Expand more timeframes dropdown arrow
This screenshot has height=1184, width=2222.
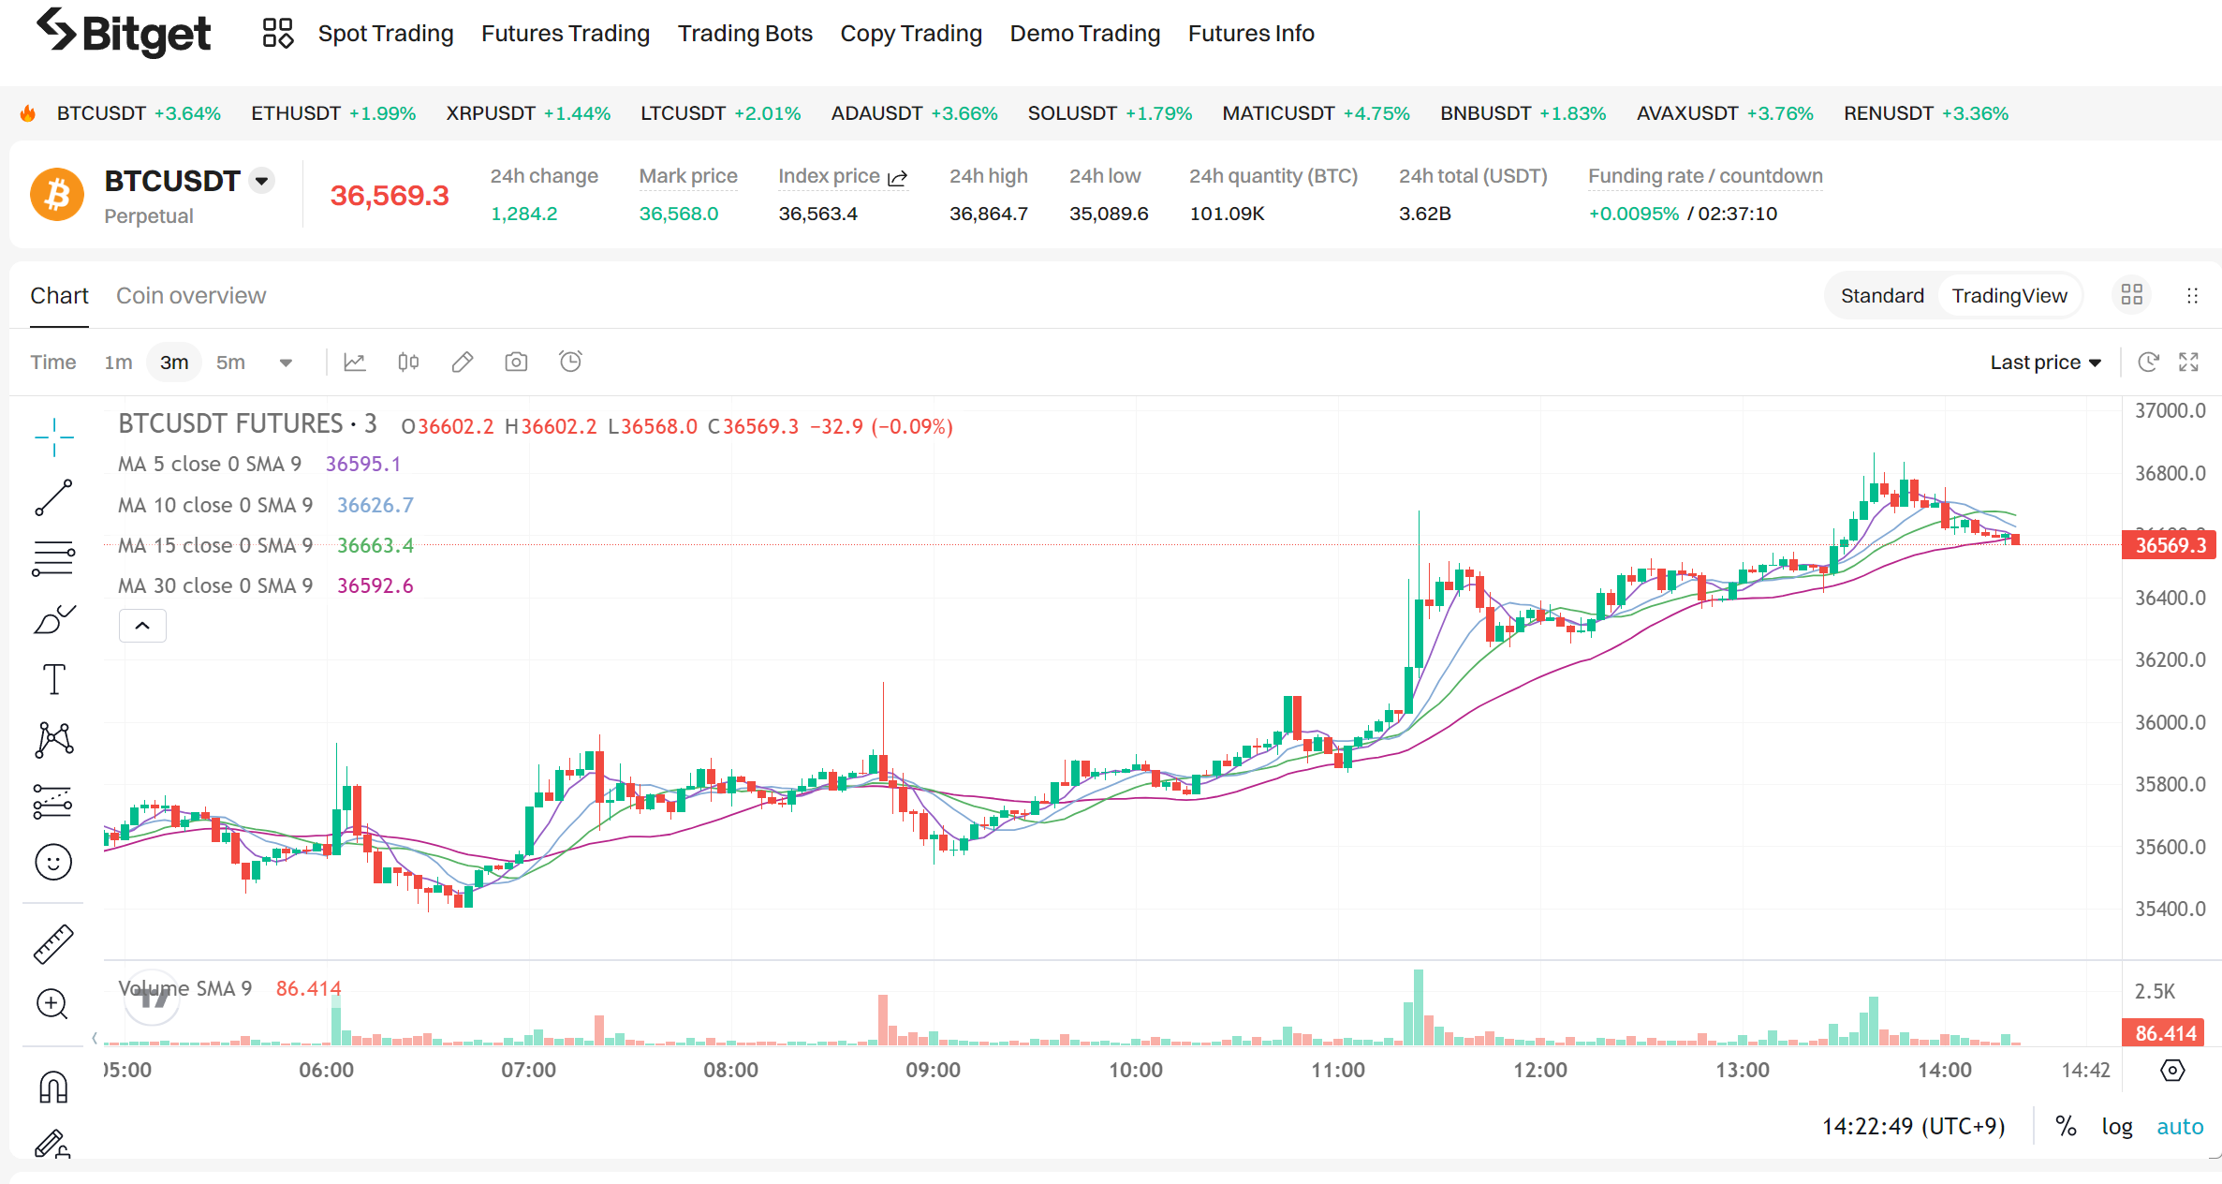tap(286, 363)
